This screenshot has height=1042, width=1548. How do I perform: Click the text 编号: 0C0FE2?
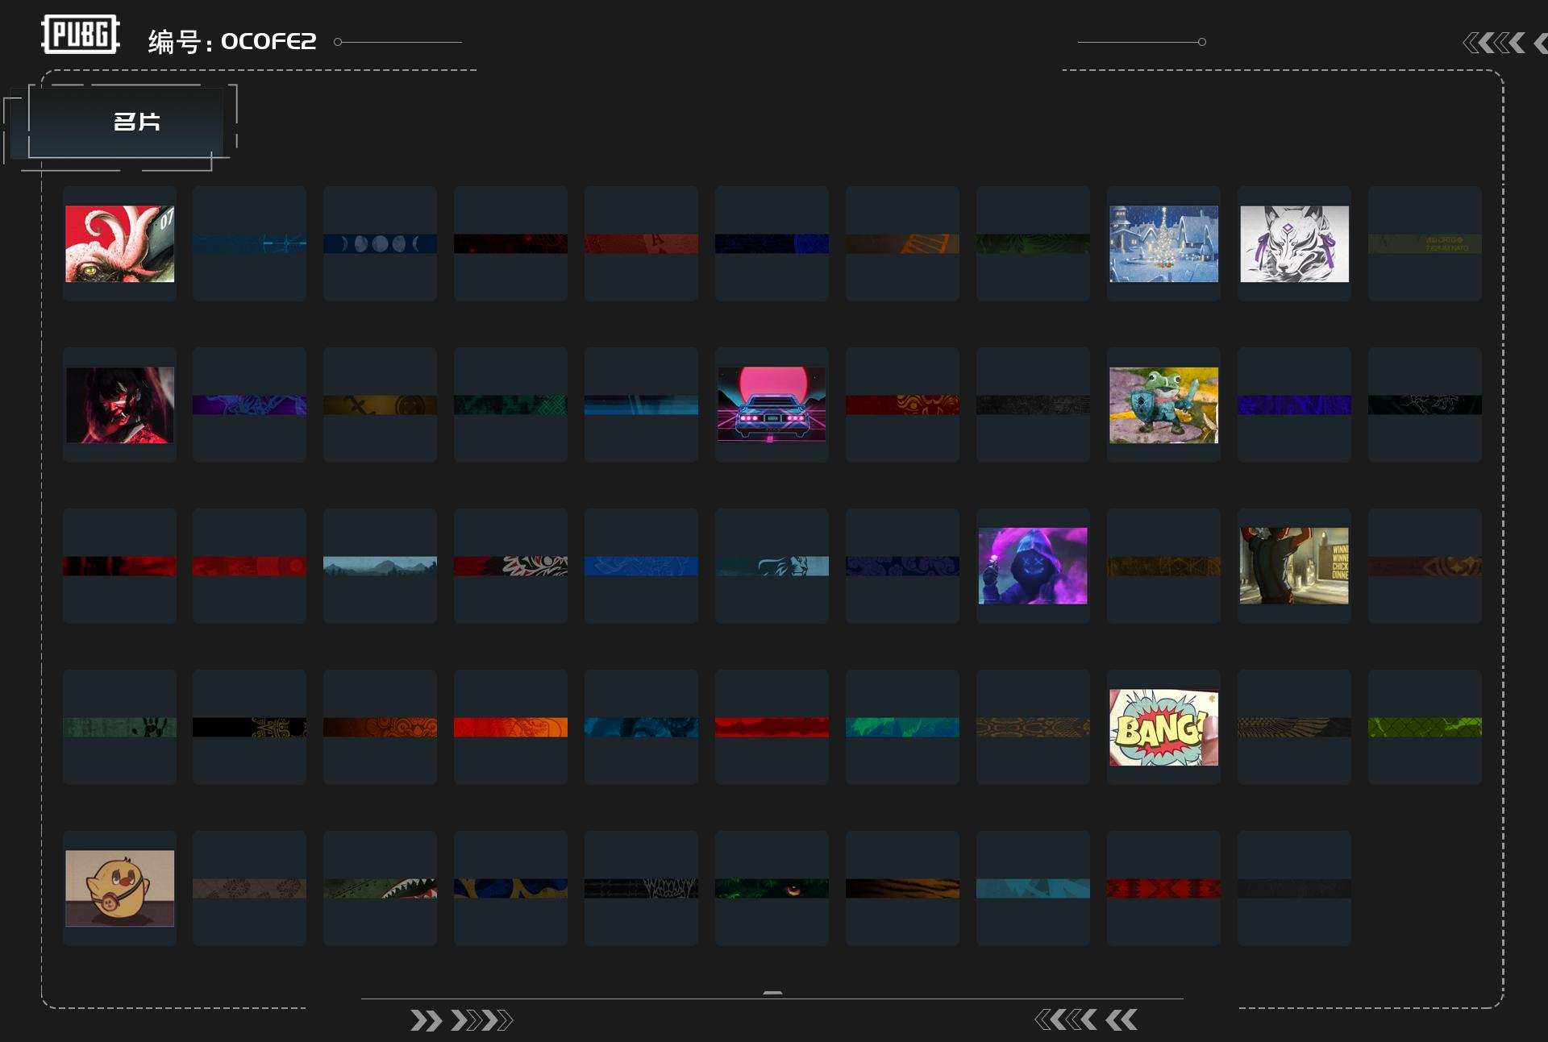coord(232,41)
